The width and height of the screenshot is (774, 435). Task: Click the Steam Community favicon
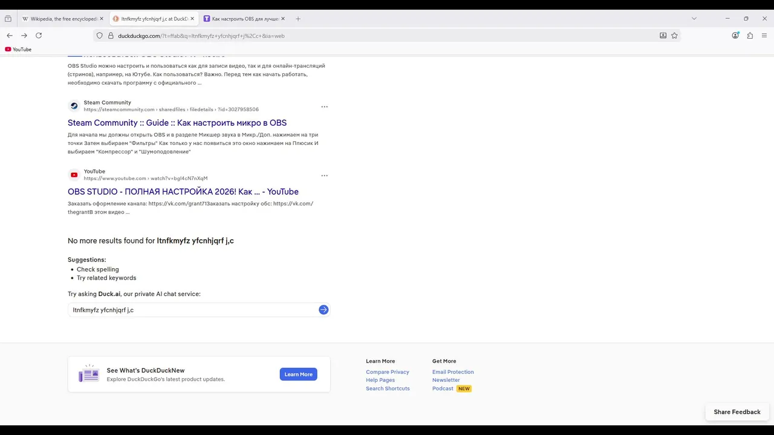(74, 106)
